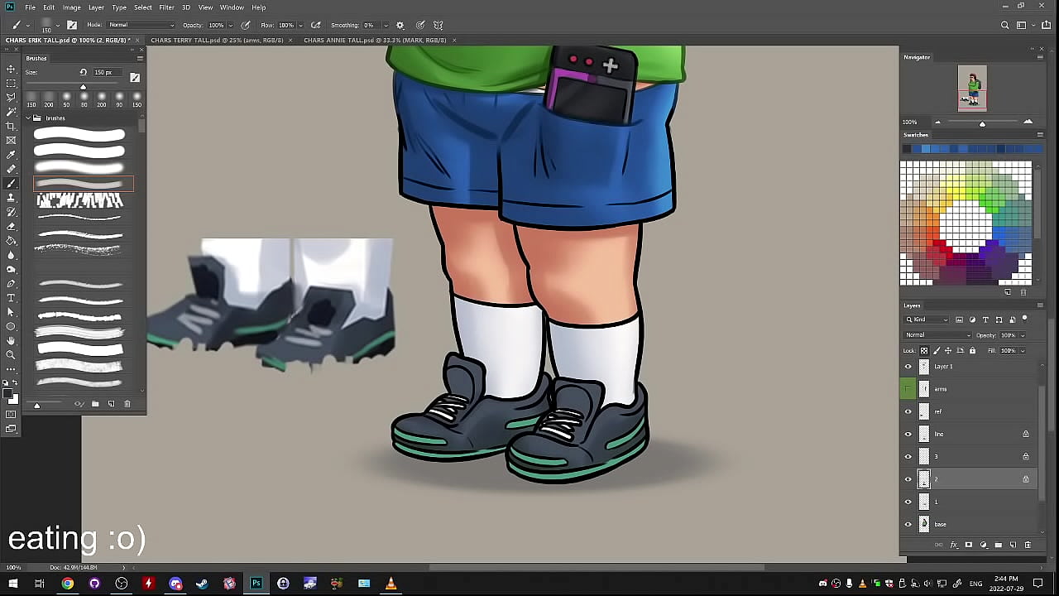Screen dimensions: 1059x596
Task: Toggle visibility of the base layer
Action: pyautogui.click(x=908, y=524)
